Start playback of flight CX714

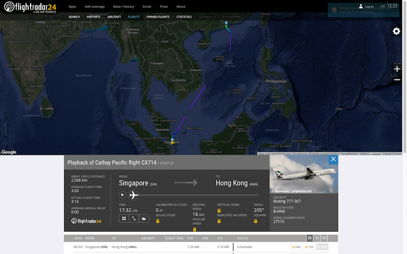(x=122, y=195)
